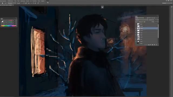Screen dimensions: 173x97
Task: Toggle the lock transparent pixels icon
Action: pyautogui.click(x=140, y=22)
